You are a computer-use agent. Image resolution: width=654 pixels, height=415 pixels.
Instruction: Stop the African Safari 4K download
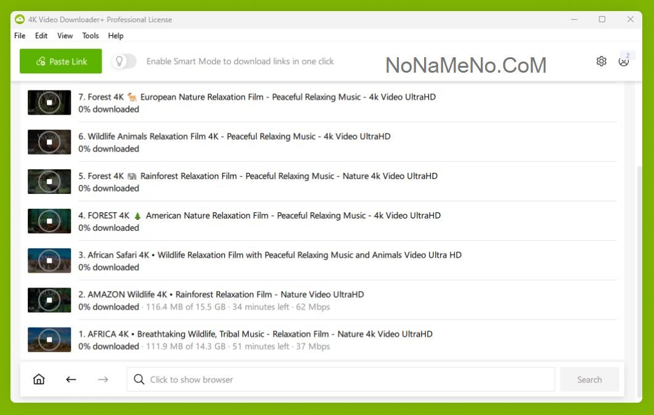pos(49,261)
